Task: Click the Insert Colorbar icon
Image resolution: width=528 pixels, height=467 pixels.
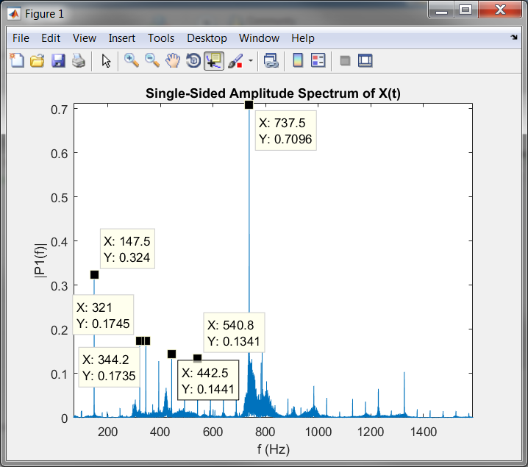Action: point(298,61)
